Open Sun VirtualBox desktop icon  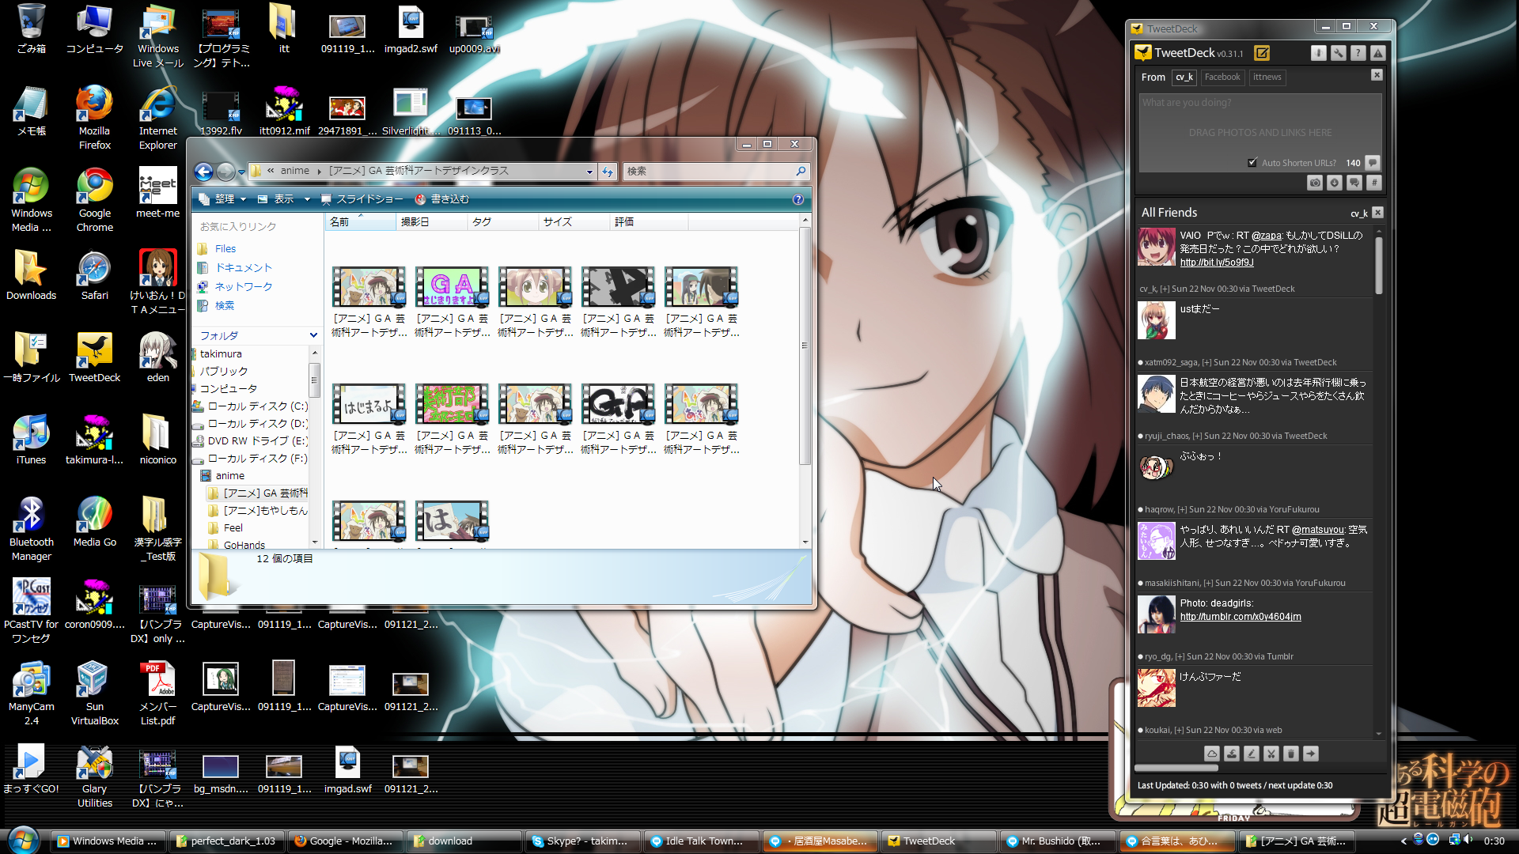pos(94,693)
